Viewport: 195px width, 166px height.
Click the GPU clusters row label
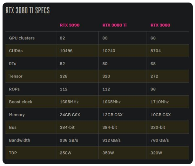[x=22, y=38]
